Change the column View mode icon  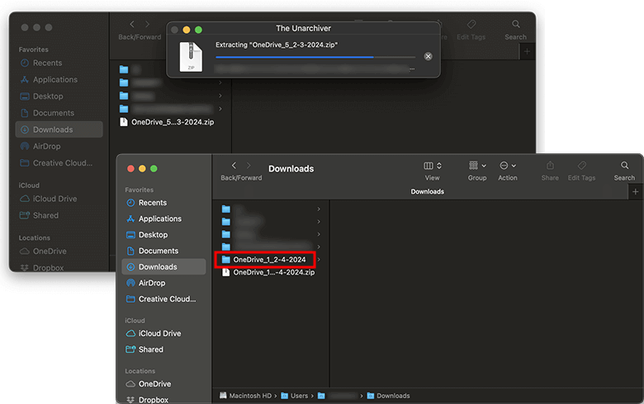[429, 166]
